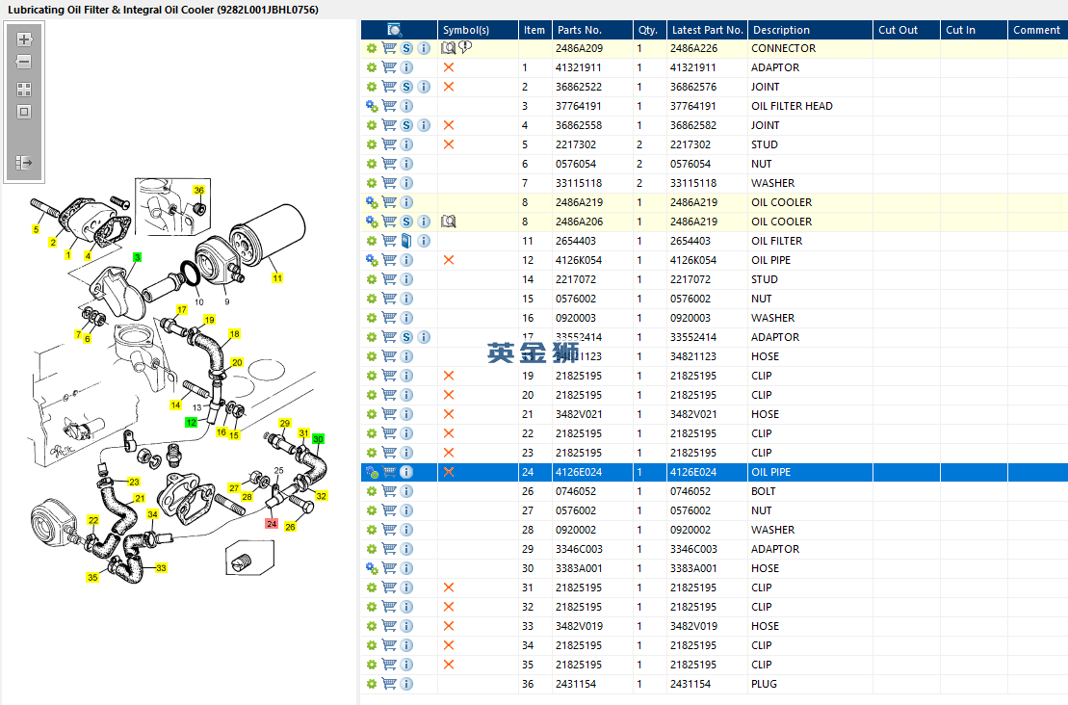Sort by Description column header

point(810,30)
